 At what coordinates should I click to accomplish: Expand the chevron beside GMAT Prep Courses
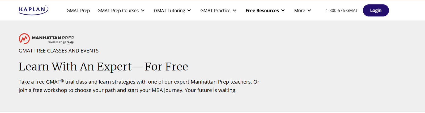tap(143, 11)
